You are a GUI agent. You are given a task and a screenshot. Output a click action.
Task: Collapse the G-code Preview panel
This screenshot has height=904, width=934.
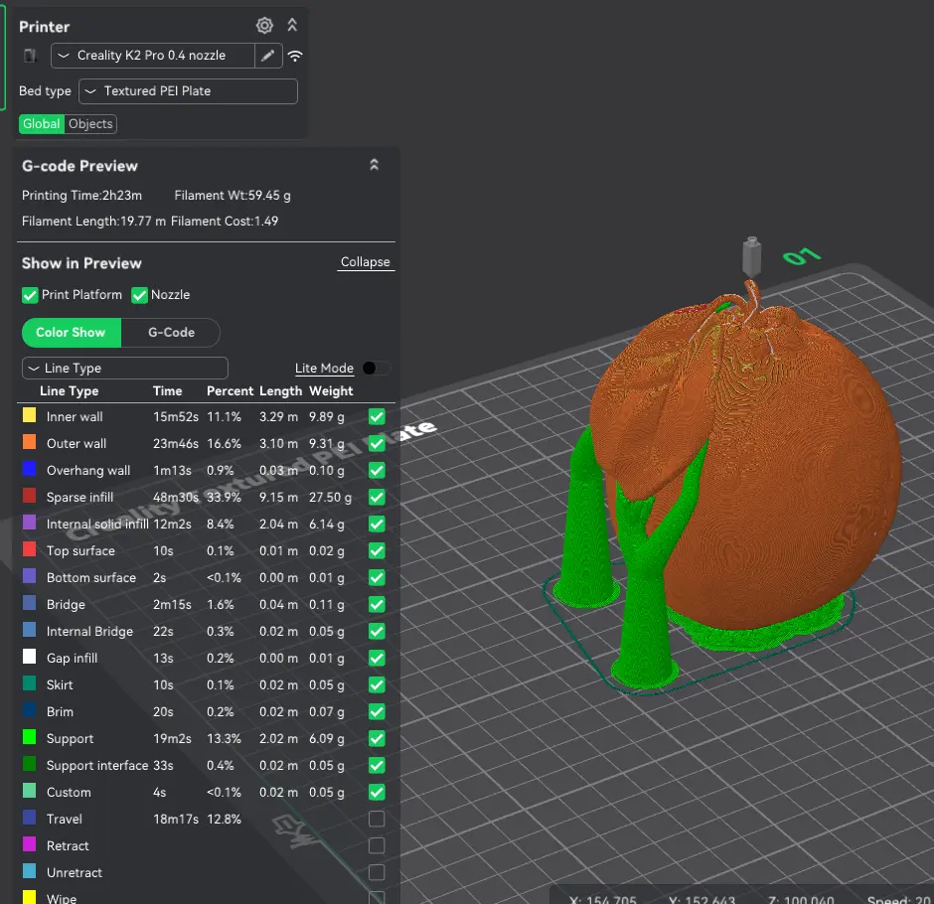[374, 165]
